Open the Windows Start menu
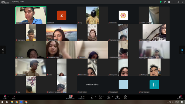Viewport: 185px width, 104px height. pos(2,102)
